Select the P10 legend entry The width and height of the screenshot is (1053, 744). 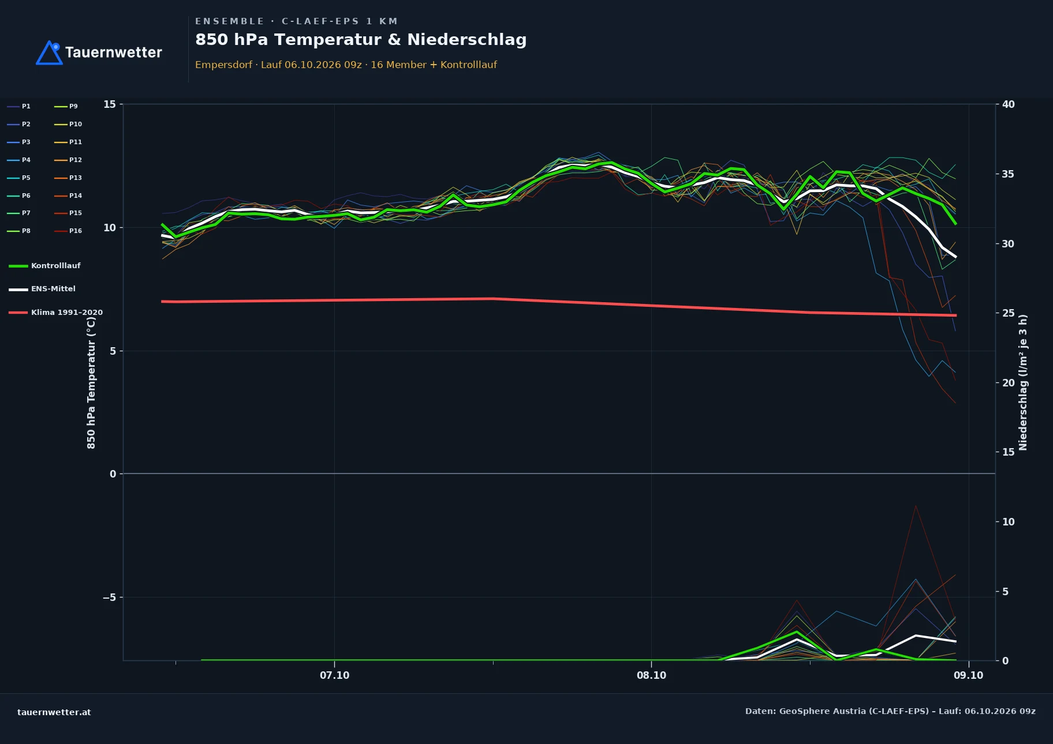pos(68,124)
